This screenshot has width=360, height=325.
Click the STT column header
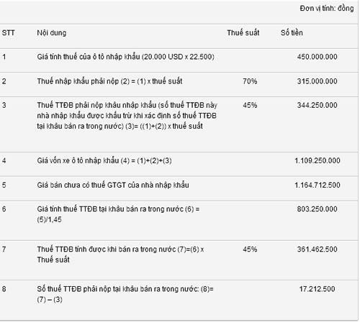coord(8,32)
